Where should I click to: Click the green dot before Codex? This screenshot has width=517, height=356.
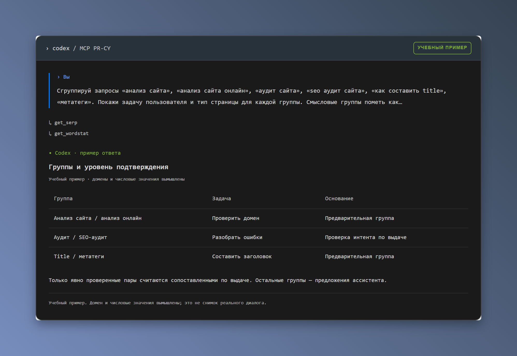click(50, 153)
